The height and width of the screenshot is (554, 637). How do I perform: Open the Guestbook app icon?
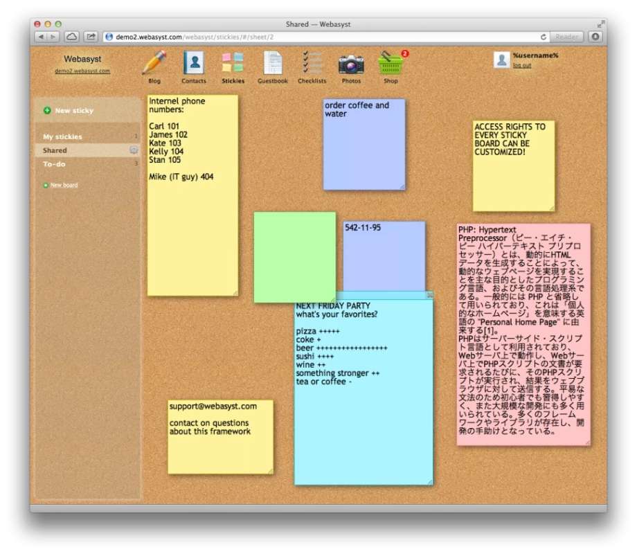point(273,63)
